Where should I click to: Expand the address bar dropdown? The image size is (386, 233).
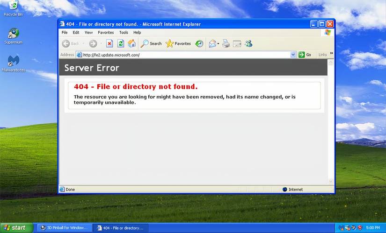pos(293,55)
